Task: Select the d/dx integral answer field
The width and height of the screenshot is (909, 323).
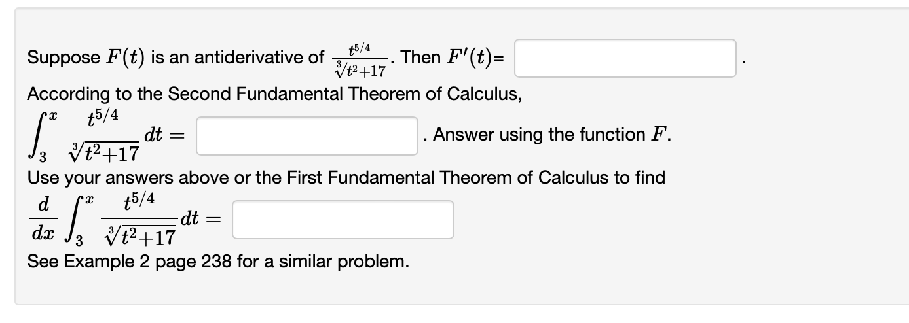Action: tap(343, 220)
